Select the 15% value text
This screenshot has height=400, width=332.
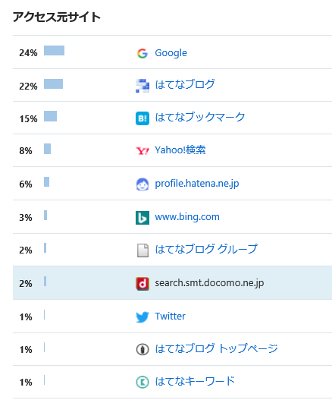28,119
